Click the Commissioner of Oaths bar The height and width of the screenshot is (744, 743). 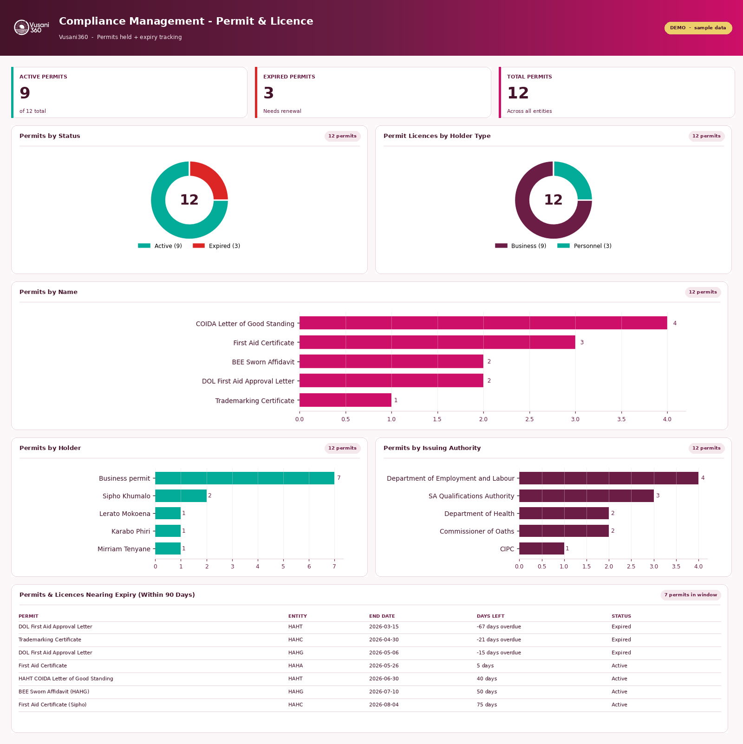564,531
